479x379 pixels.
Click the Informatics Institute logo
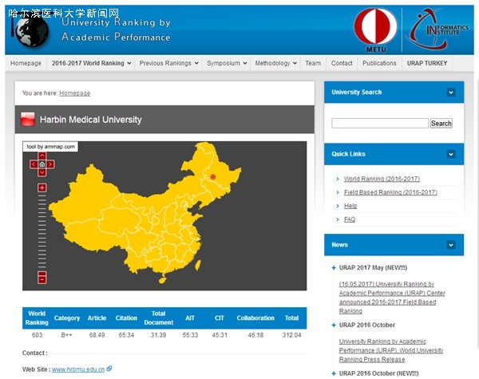[437, 30]
